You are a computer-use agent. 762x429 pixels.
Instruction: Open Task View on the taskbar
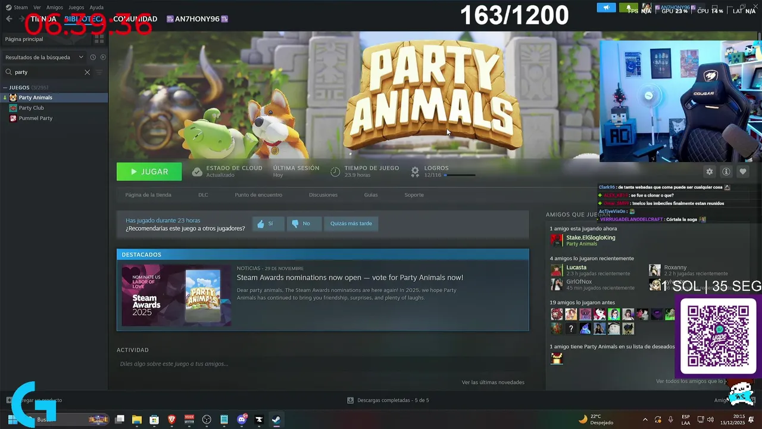coord(120,419)
